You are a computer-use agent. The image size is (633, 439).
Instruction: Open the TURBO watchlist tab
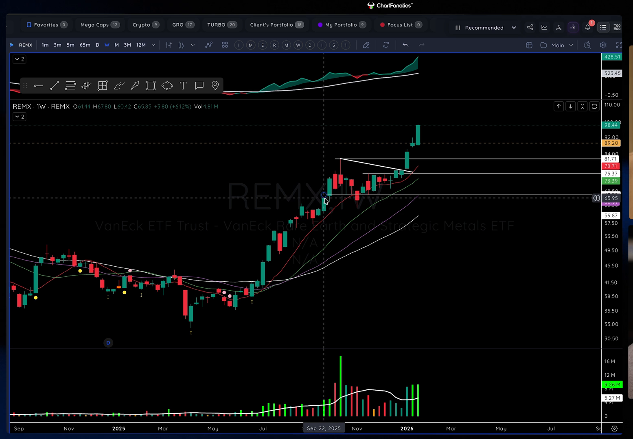(222, 25)
